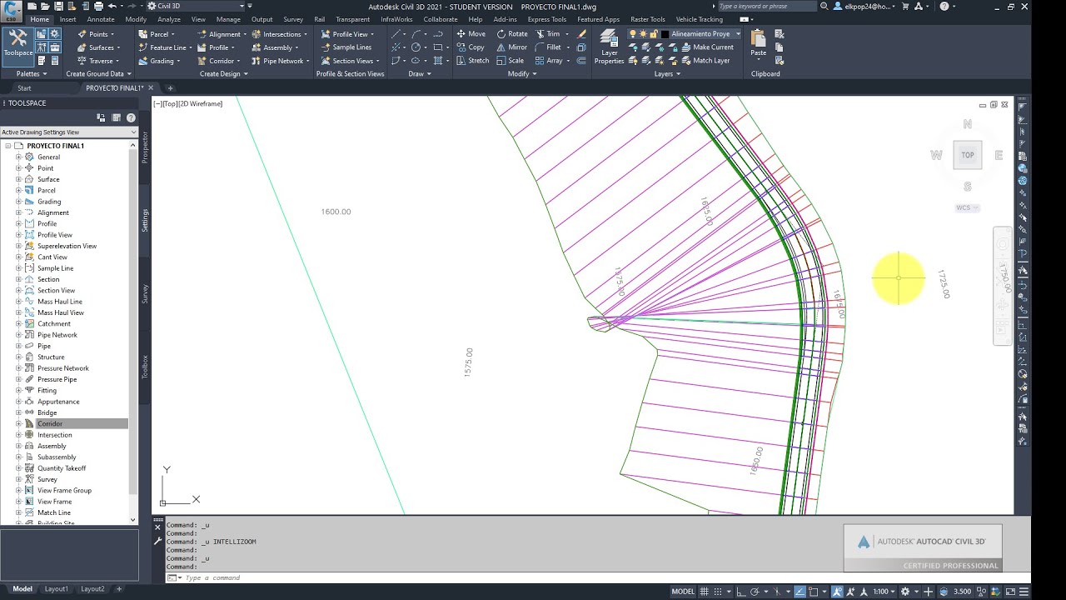Click the Mirror tool icon
1066x600 pixels.
pyautogui.click(x=511, y=47)
